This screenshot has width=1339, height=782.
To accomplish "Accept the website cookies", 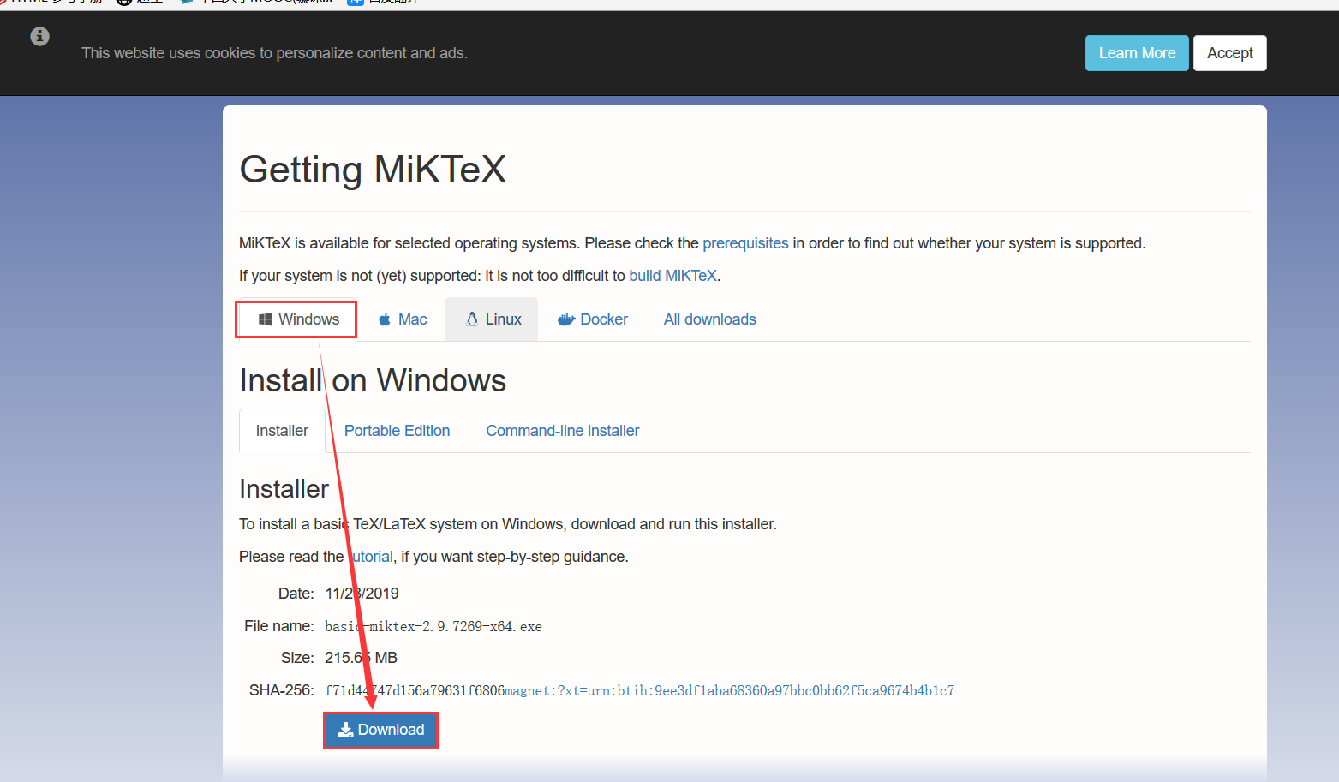I will (1229, 52).
